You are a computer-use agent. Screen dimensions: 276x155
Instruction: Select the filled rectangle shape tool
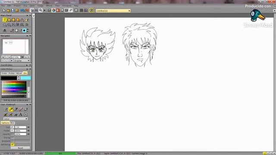tap(13, 20)
